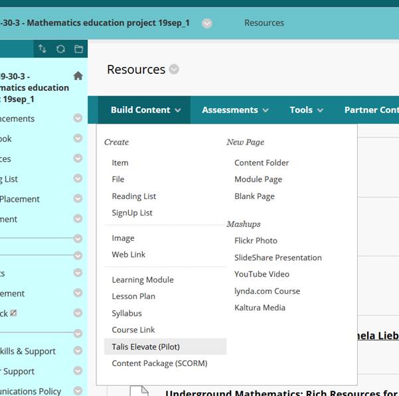Screen dimensions: 399x396
Task: Click the home icon beside the course title
Action: click(78, 76)
